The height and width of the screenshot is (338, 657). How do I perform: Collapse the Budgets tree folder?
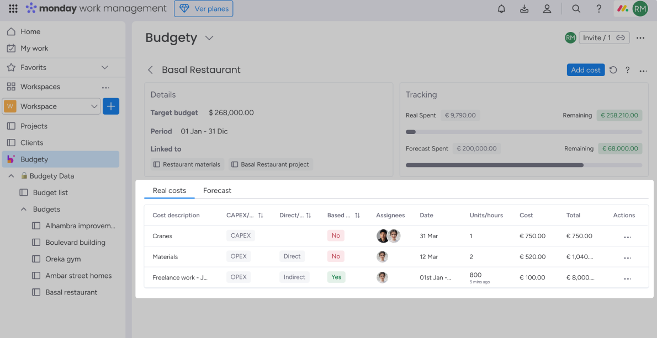click(24, 210)
